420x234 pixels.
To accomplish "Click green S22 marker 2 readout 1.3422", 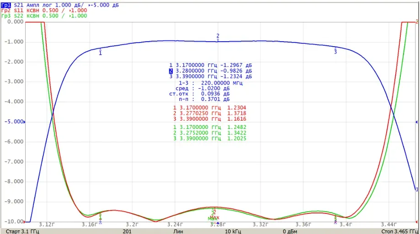I will click(237, 133).
